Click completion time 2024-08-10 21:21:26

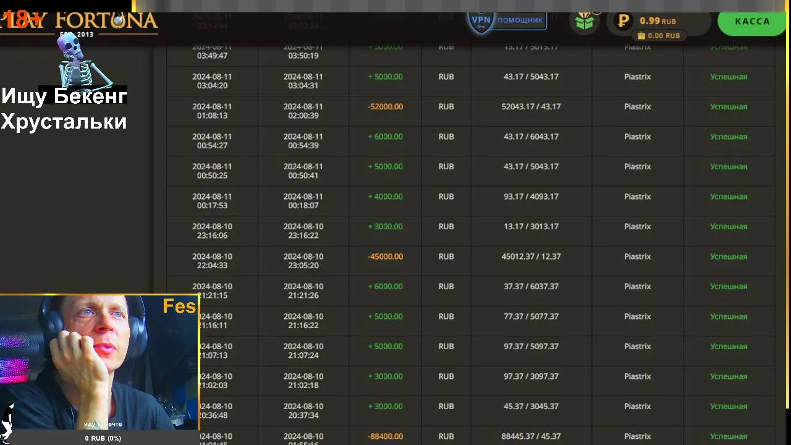click(303, 291)
